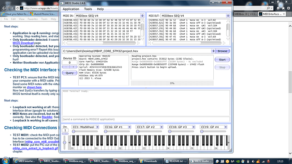
Task: Switch to 'Avoid Phone Sca...' browser tab
Action: [x=43, y=14]
